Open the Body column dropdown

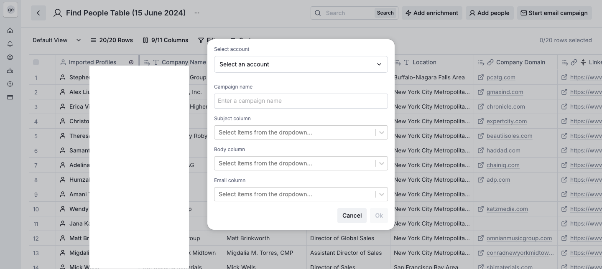pyautogui.click(x=301, y=163)
